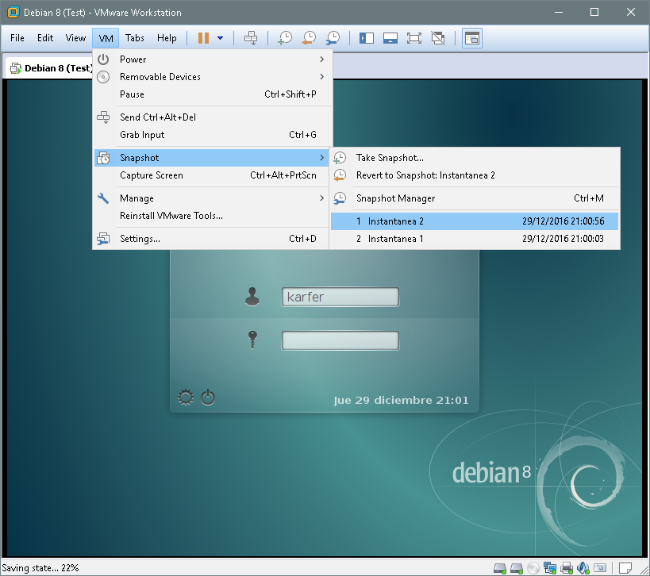
Task: Toggle the library sidebar toolbar icon
Action: pyautogui.click(x=367, y=38)
